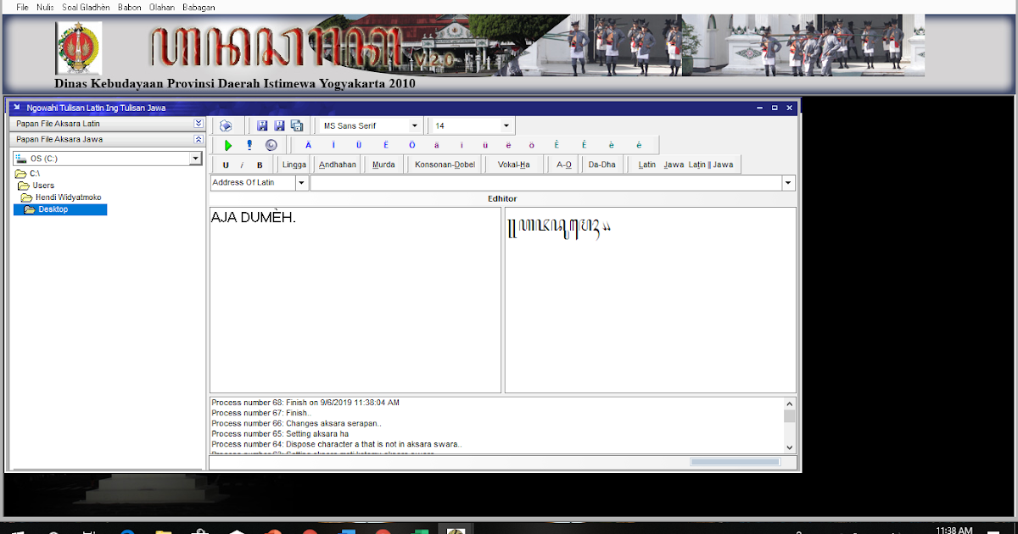Select log line 'Process number 68: Finish on'
1018x534 pixels.
point(305,402)
